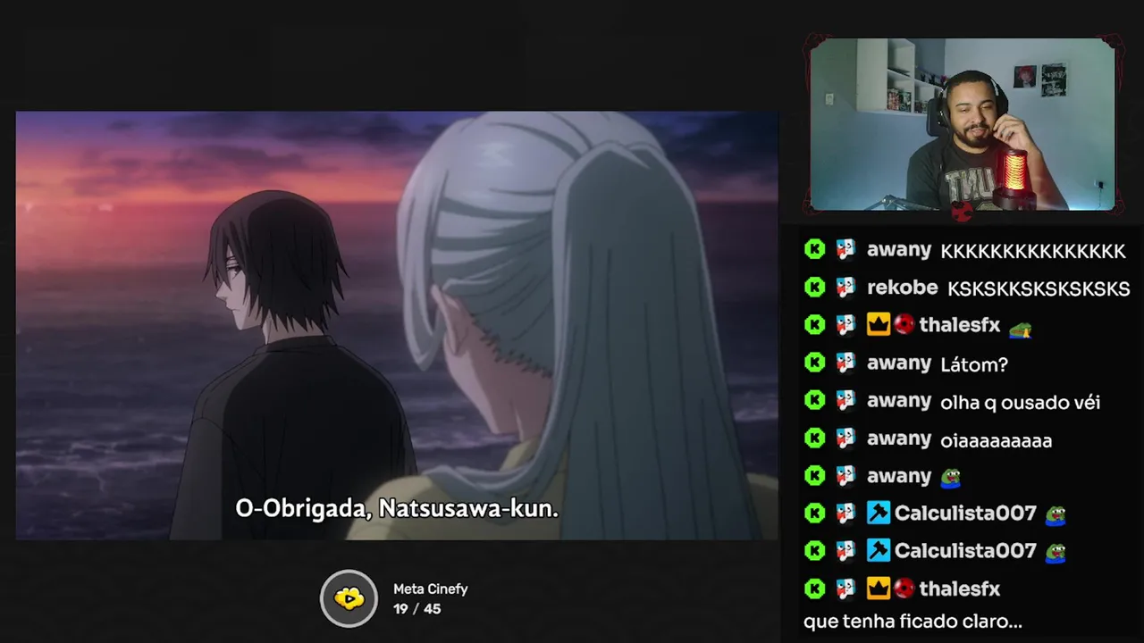Select the "KKKKKKKKKKKKKKKK" chat message
Screen dimensions: 1144x643
tap(1033, 252)
